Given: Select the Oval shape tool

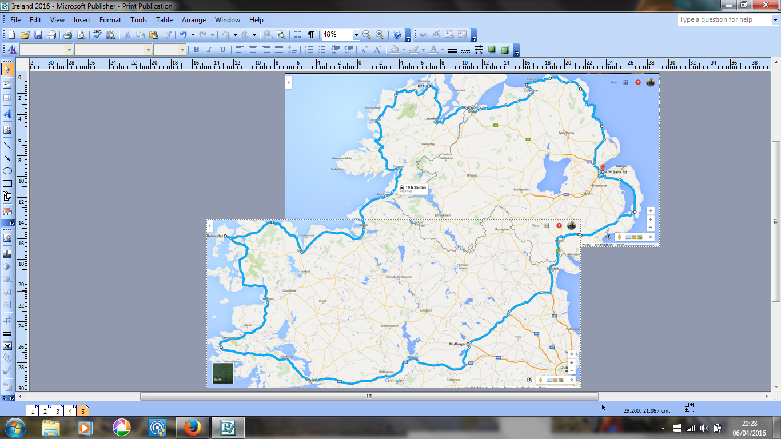Looking at the screenshot, I should (7, 171).
